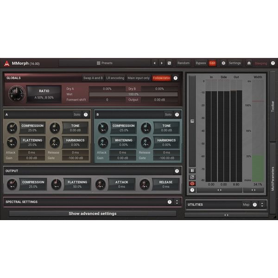Toggle the red meter power button
Image resolution: width=278 pixels, height=278 pixels.
tap(192, 183)
